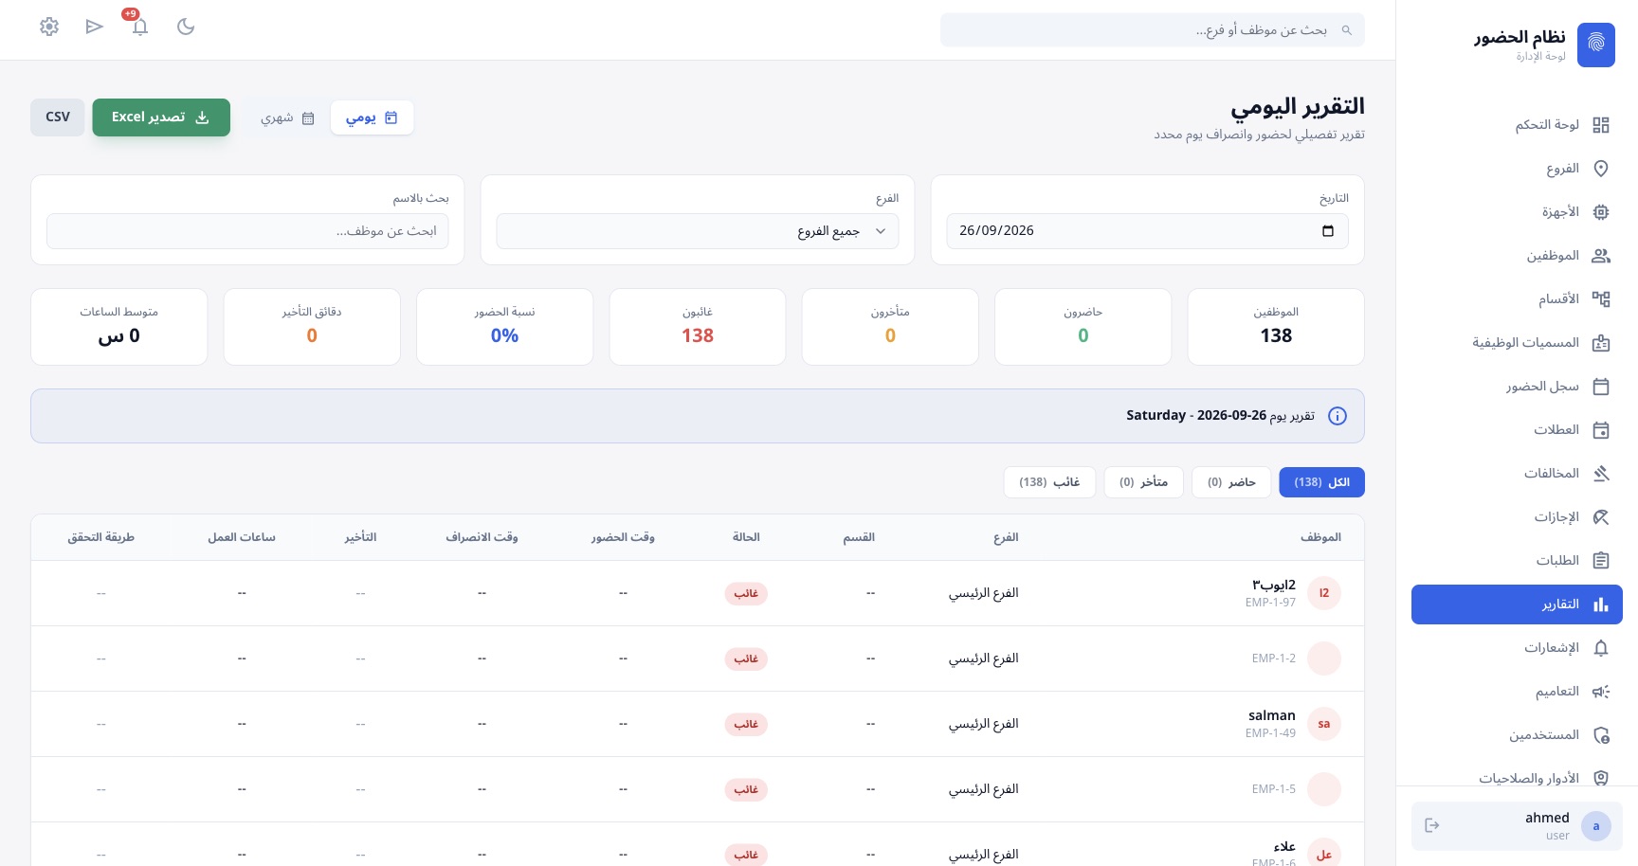Click وقت الحضور column header

pyautogui.click(x=623, y=537)
